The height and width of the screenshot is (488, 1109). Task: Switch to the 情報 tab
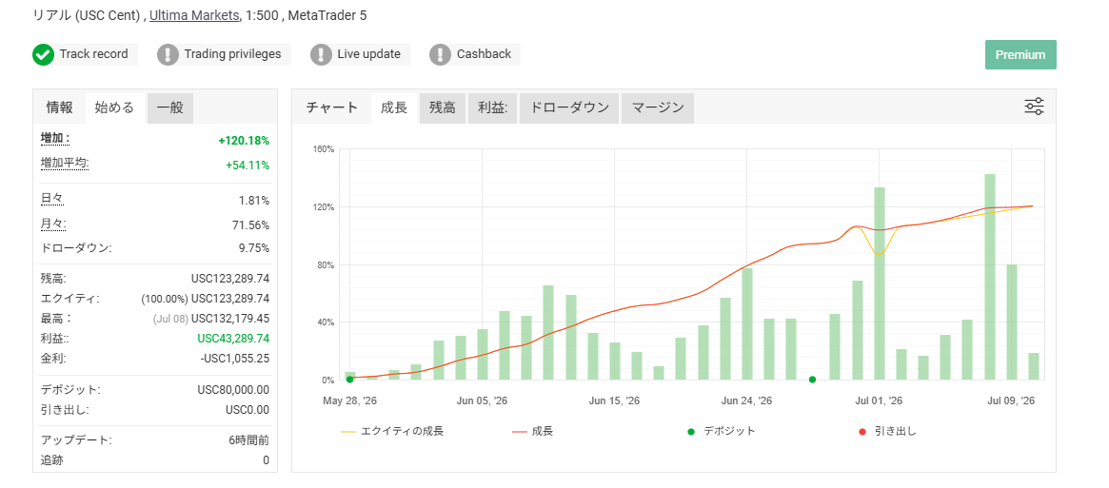click(59, 107)
